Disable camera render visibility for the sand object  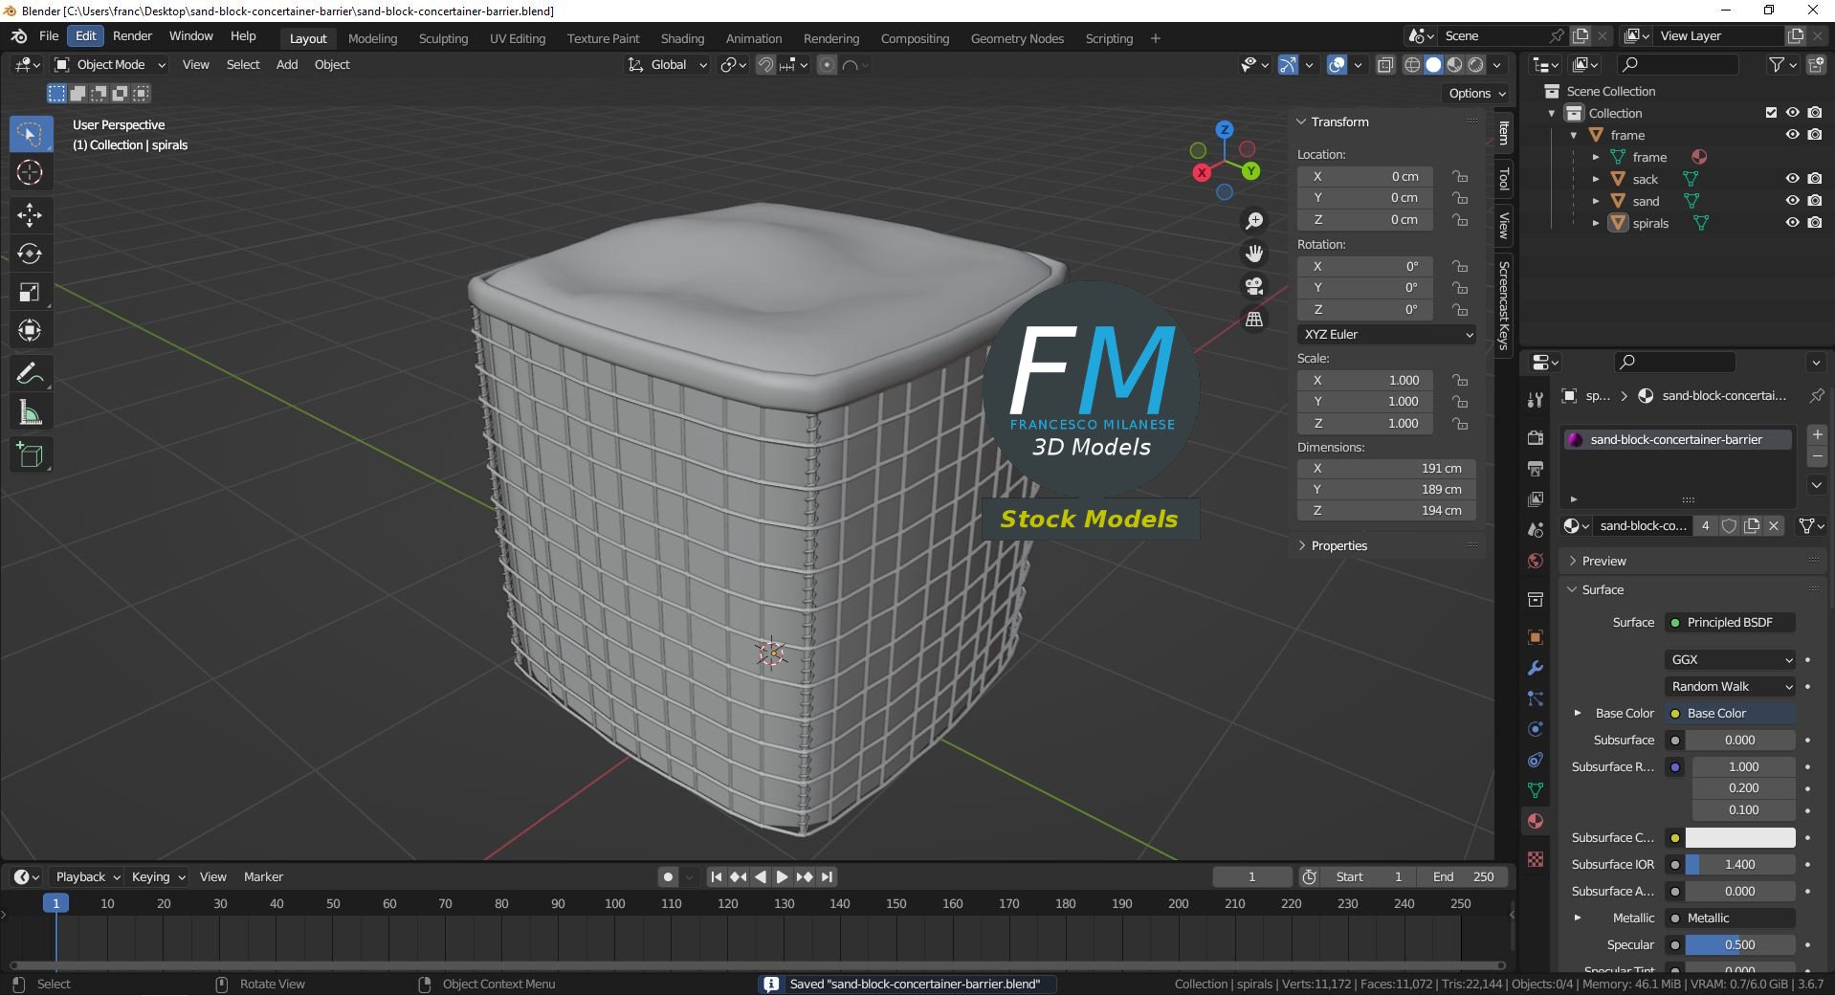[1815, 201]
